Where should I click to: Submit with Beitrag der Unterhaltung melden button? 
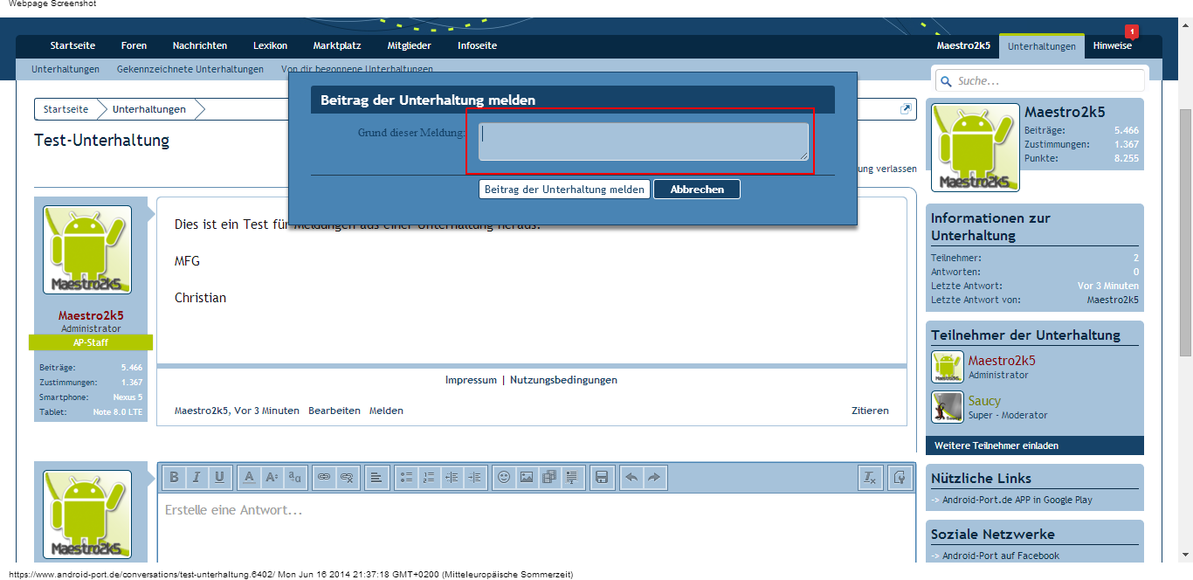tap(564, 190)
